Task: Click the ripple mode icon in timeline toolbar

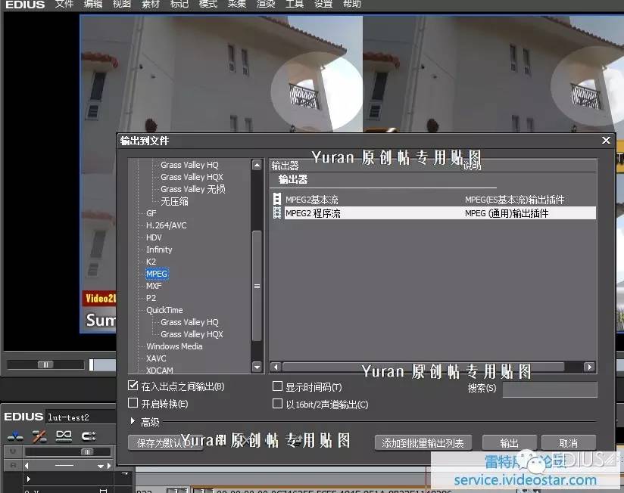Action: pyautogui.click(x=39, y=436)
